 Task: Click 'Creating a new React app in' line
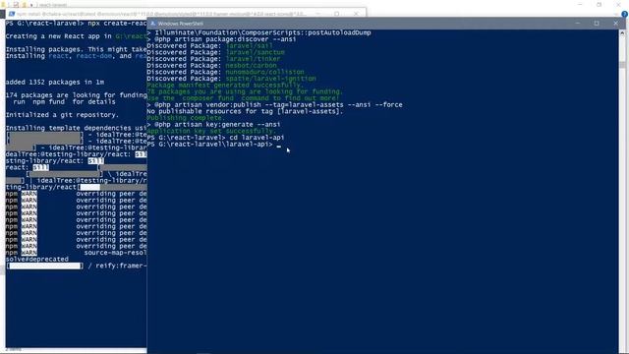pos(77,36)
